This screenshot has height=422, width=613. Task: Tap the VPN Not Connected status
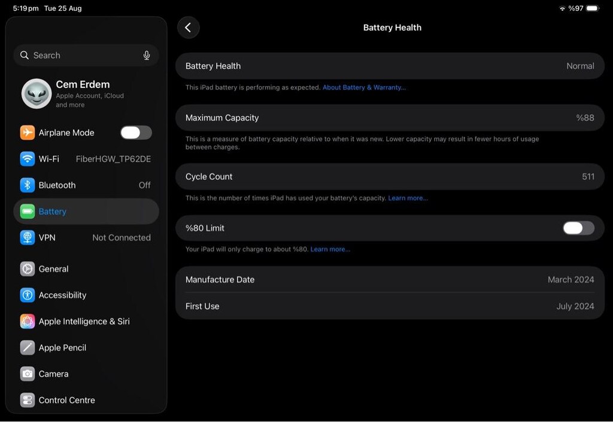click(122, 238)
